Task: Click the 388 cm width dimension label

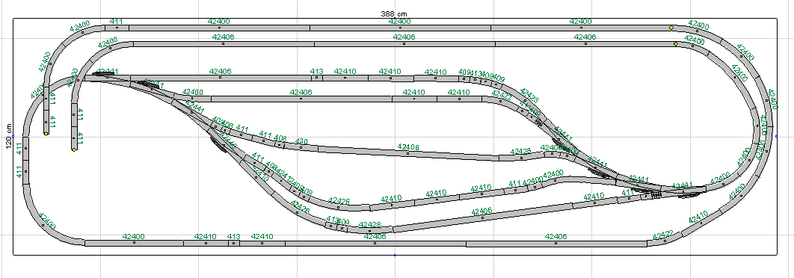Action: click(x=394, y=13)
